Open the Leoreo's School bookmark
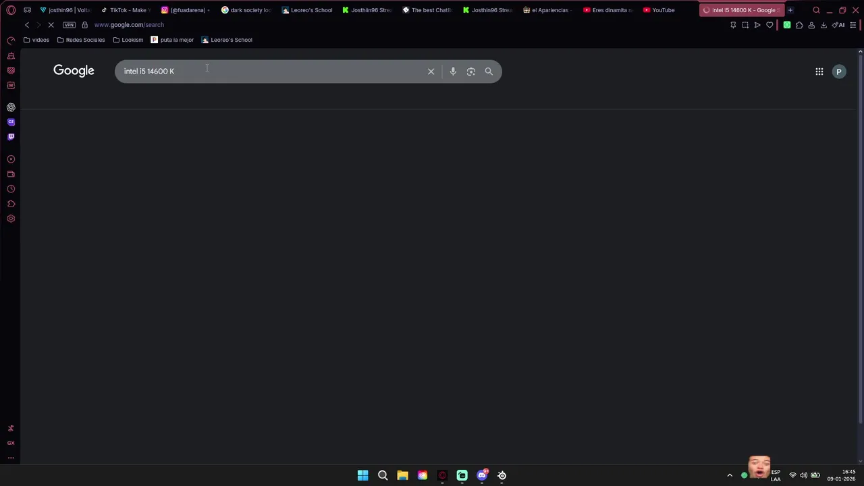Viewport: 864px width, 486px height. pos(227,40)
